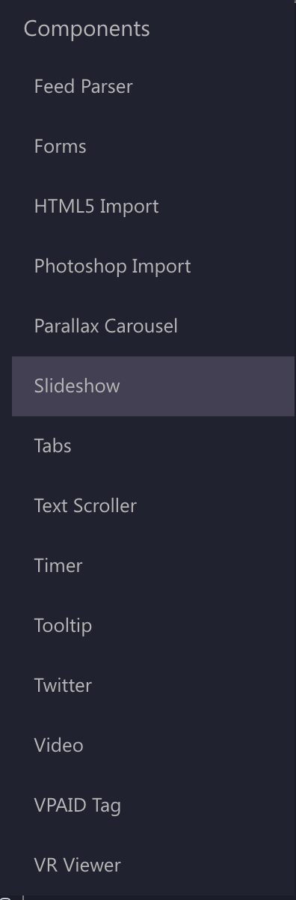Open the Video component page
Image resolution: width=296 pixels, height=900 pixels.
coord(153,746)
